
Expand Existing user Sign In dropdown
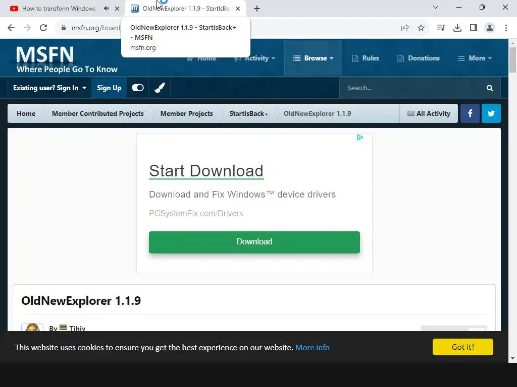click(x=50, y=88)
